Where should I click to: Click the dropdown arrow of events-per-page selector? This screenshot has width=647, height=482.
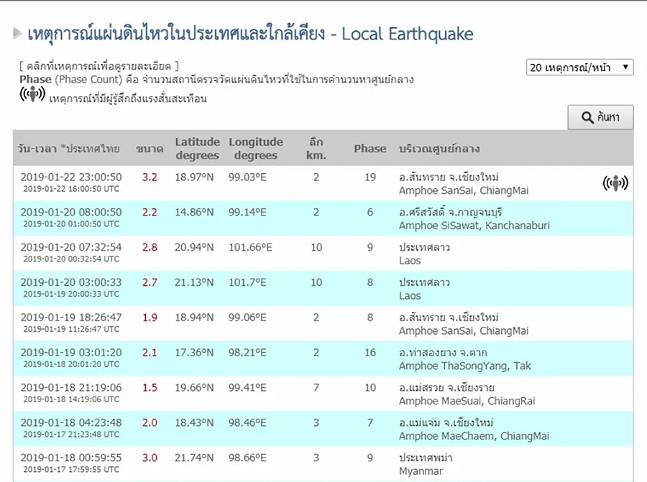[x=625, y=67]
